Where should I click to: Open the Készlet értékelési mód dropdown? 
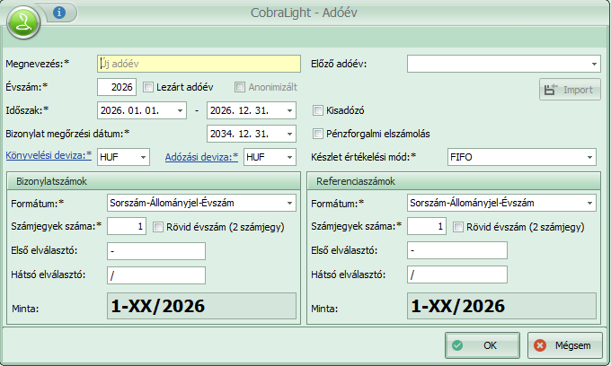[x=589, y=157]
